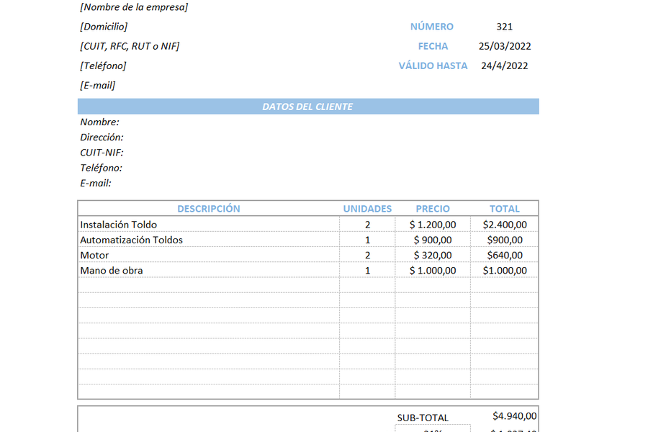Screen dimensions: 648x432
Task: Click the [Domicilio] placeholder field
Action: tap(104, 27)
